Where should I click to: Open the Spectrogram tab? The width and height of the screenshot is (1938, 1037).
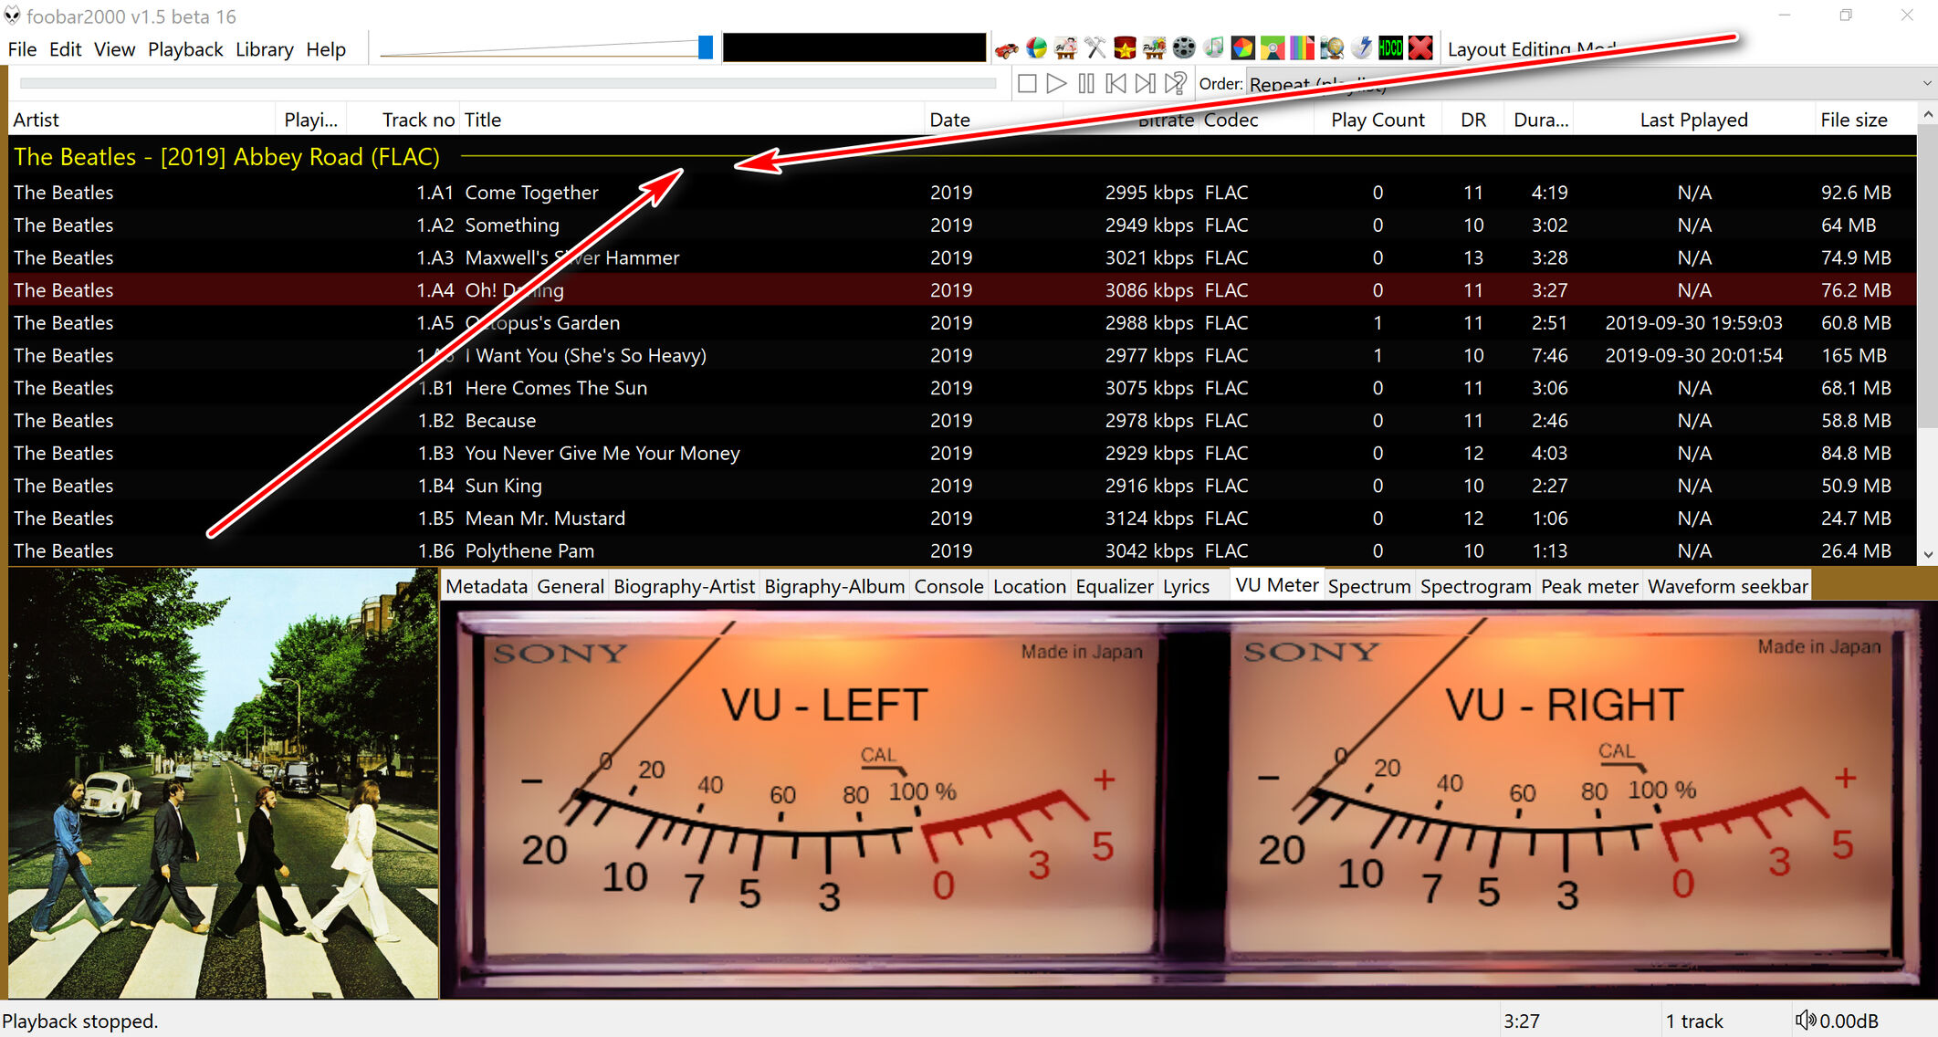click(x=1476, y=586)
